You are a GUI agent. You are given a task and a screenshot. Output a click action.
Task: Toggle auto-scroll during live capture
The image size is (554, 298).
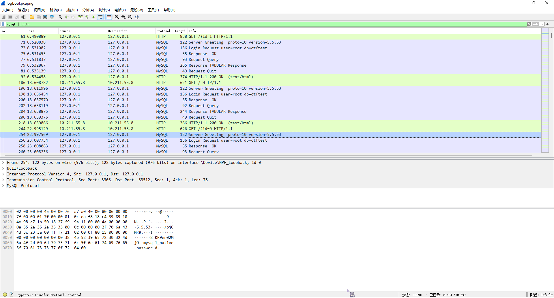pos(100,17)
